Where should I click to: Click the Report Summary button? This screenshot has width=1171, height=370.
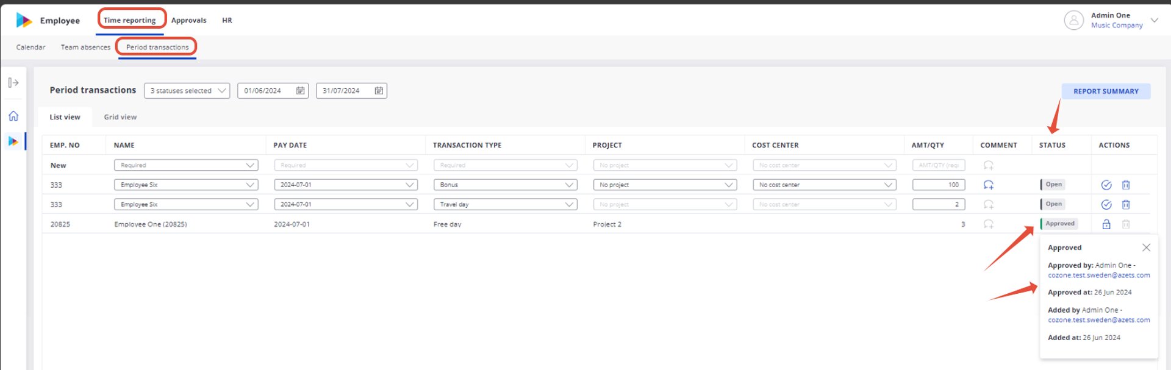[x=1106, y=91]
